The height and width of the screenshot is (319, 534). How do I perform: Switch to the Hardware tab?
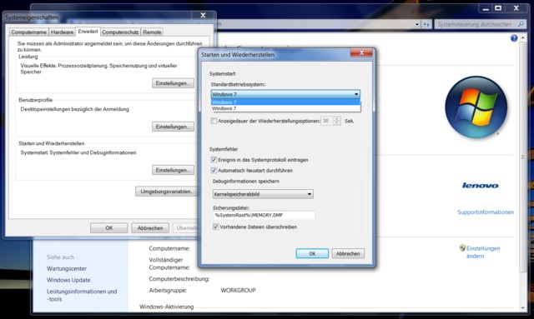point(62,32)
